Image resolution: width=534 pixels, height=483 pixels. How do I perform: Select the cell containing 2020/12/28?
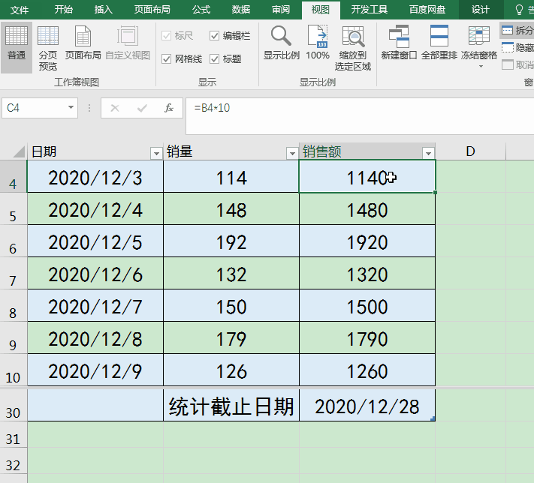(367, 406)
